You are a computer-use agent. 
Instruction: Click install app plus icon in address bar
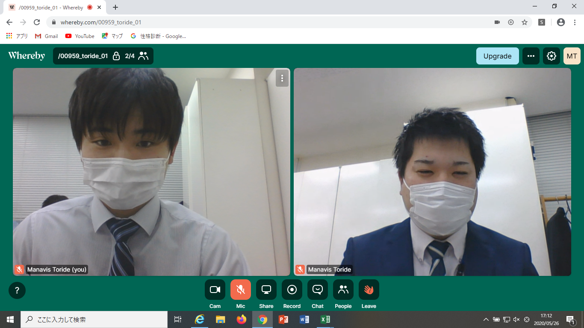pyautogui.click(x=511, y=22)
